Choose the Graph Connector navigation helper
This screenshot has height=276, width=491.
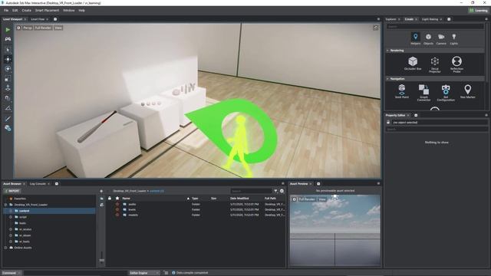423,93
